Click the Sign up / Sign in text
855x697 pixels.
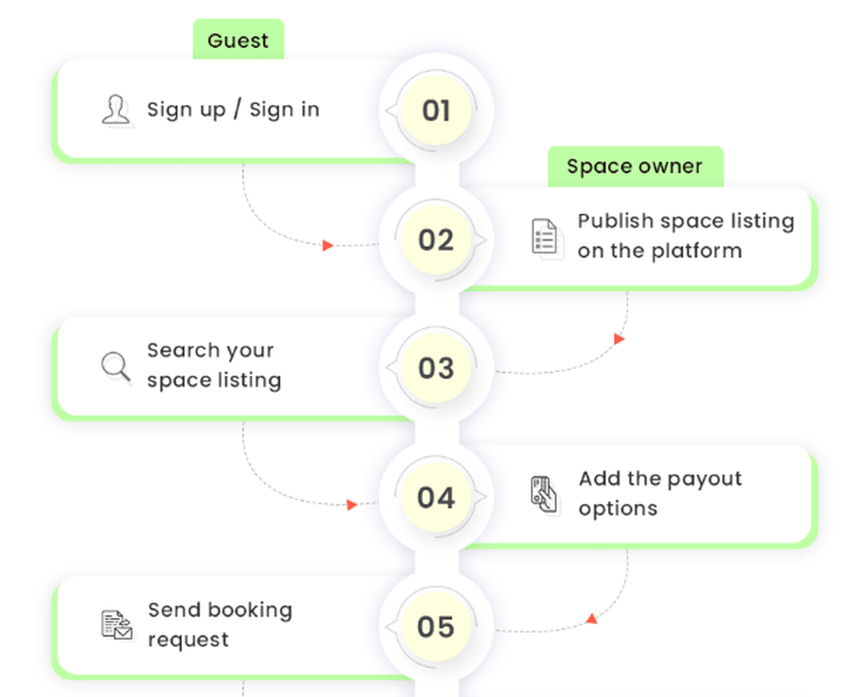233,109
